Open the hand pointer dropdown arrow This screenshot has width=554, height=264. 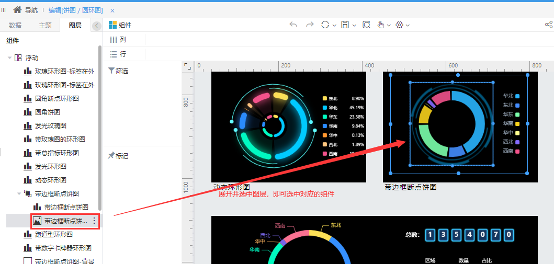coord(389,26)
